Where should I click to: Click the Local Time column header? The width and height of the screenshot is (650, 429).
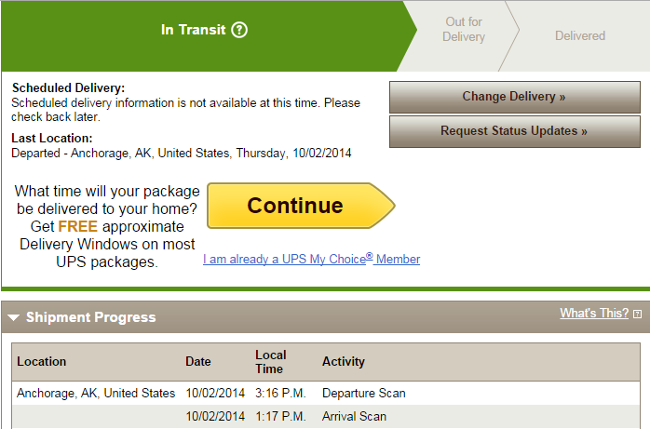click(271, 361)
